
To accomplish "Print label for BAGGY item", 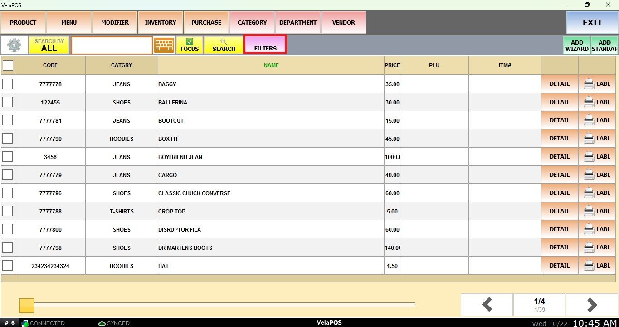I will (x=597, y=84).
